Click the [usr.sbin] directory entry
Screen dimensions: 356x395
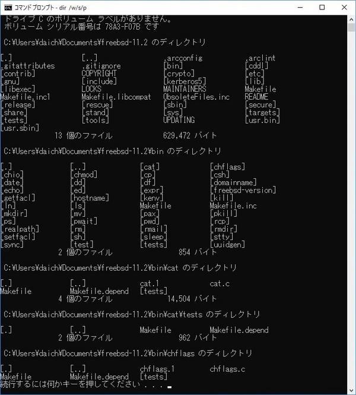click(x=20, y=128)
